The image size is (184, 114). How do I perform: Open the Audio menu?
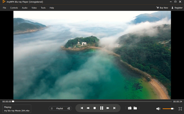[x=25, y=8]
